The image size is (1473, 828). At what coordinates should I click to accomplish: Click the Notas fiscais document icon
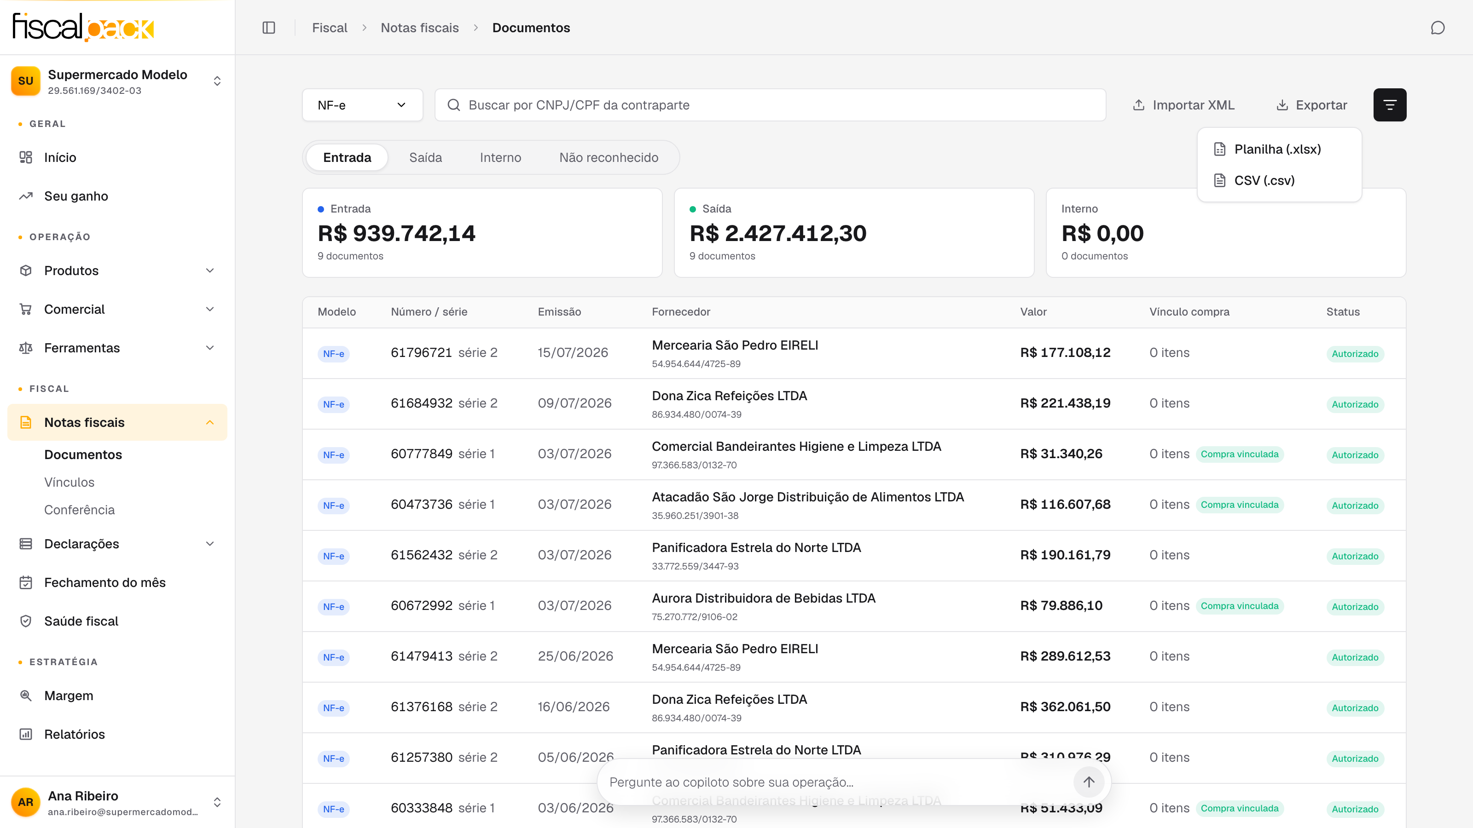coord(26,422)
